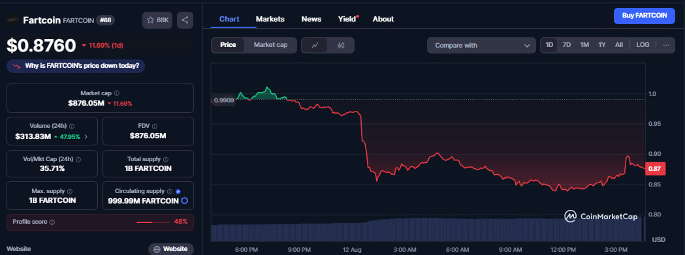The width and height of the screenshot is (685, 255).
Task: Click the 6:00 AM time axis label
Action: [458, 249]
